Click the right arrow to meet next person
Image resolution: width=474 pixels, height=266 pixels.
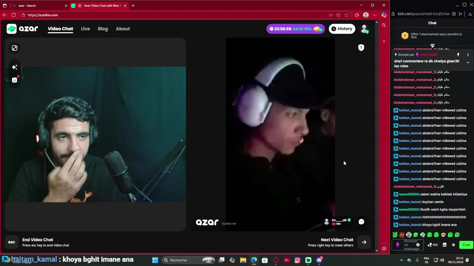click(x=364, y=242)
